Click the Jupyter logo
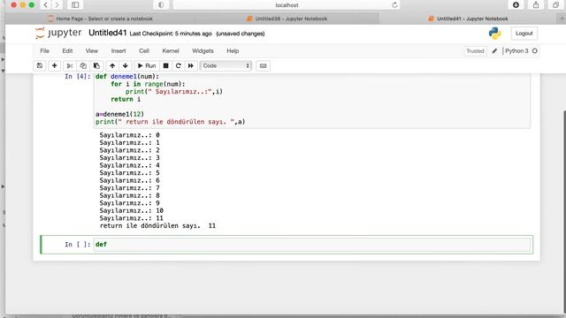This screenshot has width=566, height=318. 58,33
